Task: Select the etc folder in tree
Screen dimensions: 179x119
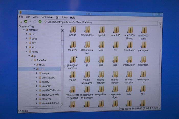Action: [x=33, y=47]
